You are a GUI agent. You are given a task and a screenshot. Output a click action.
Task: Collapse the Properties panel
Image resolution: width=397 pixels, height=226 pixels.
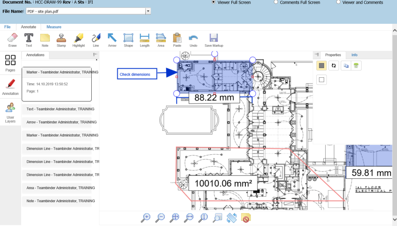point(317,55)
